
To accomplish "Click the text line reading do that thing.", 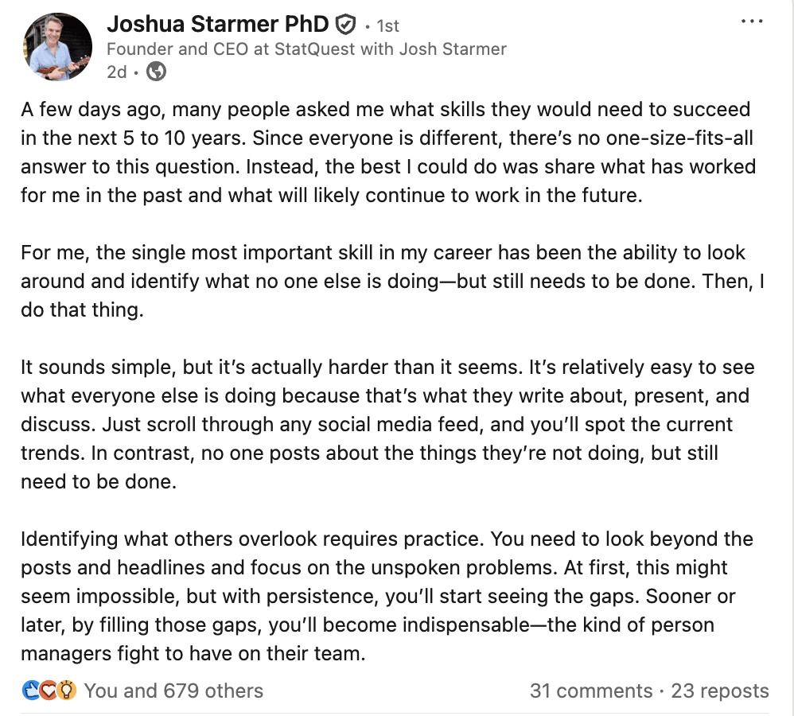I will click(82, 310).
